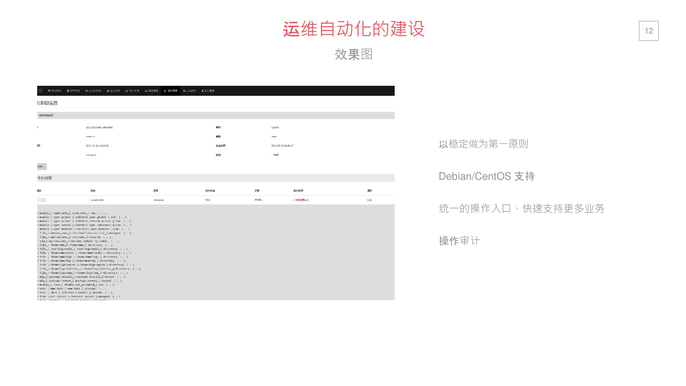Click the slide number 12 box

(649, 31)
